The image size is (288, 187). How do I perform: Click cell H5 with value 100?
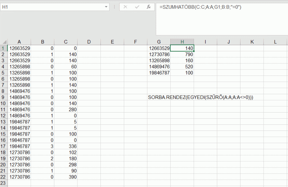tap(182, 73)
